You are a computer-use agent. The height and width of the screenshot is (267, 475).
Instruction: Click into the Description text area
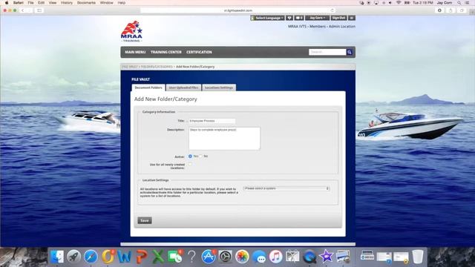(224, 139)
